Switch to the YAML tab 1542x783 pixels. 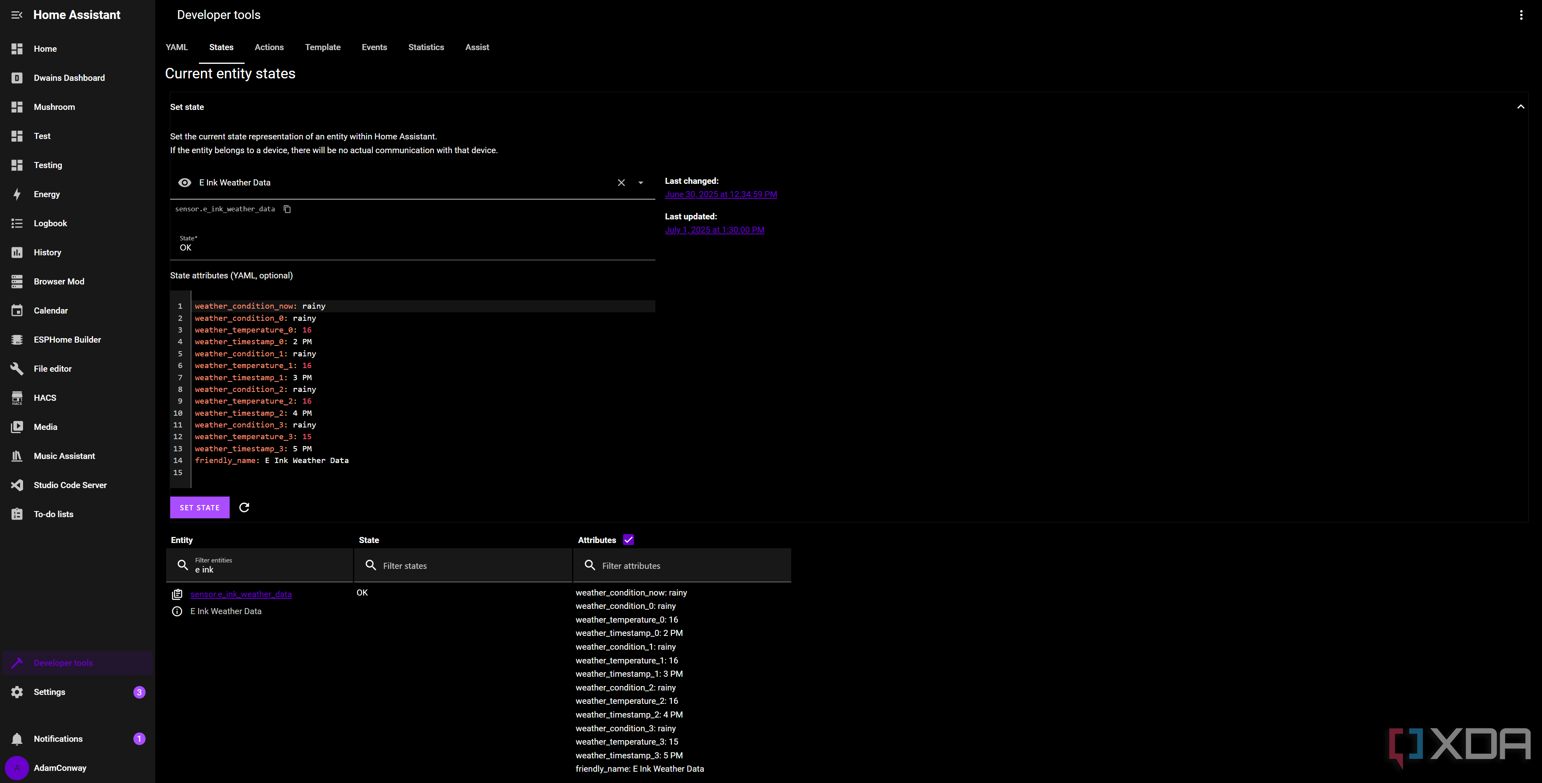[177, 47]
